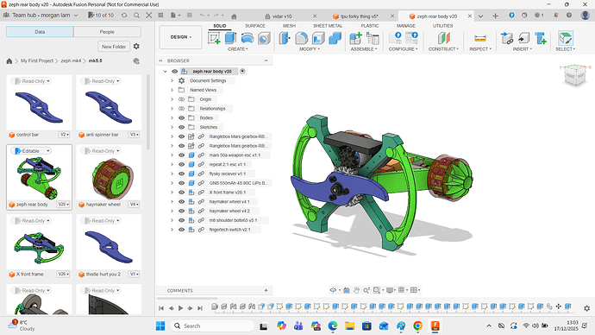The image size is (595, 335).
Task: Pick the Revolve tool
Action: click(247, 38)
